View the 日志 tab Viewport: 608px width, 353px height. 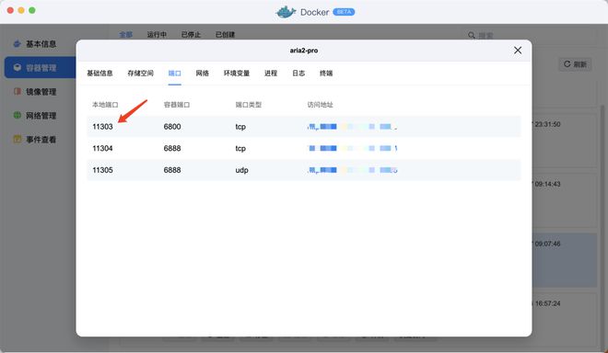tap(298, 74)
